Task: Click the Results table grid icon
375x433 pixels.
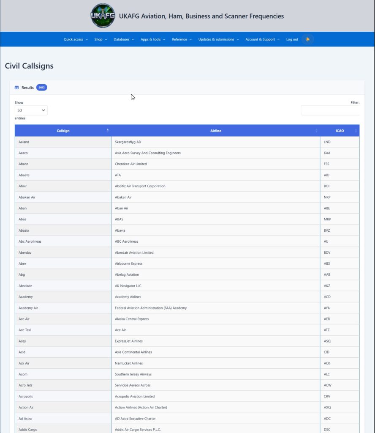Action: pos(16,88)
